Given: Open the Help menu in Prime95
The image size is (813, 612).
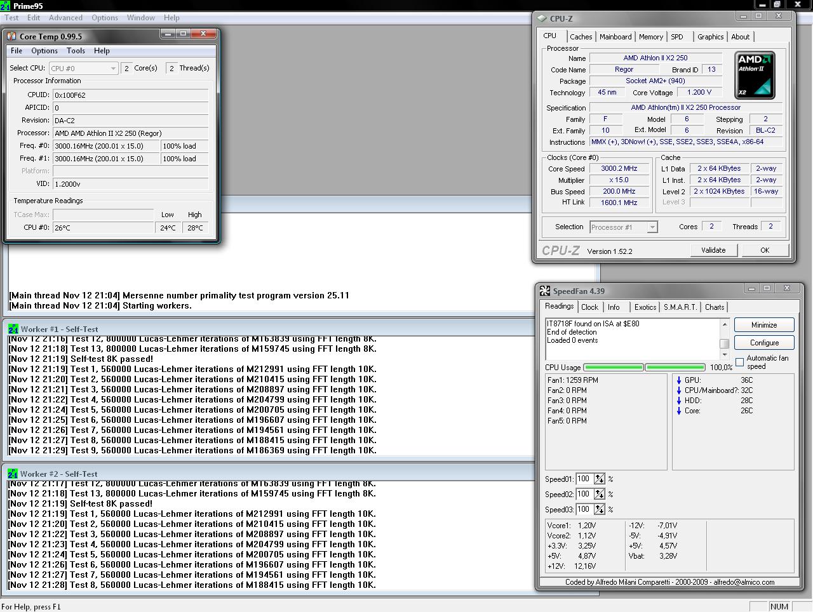Looking at the screenshot, I should click(171, 18).
